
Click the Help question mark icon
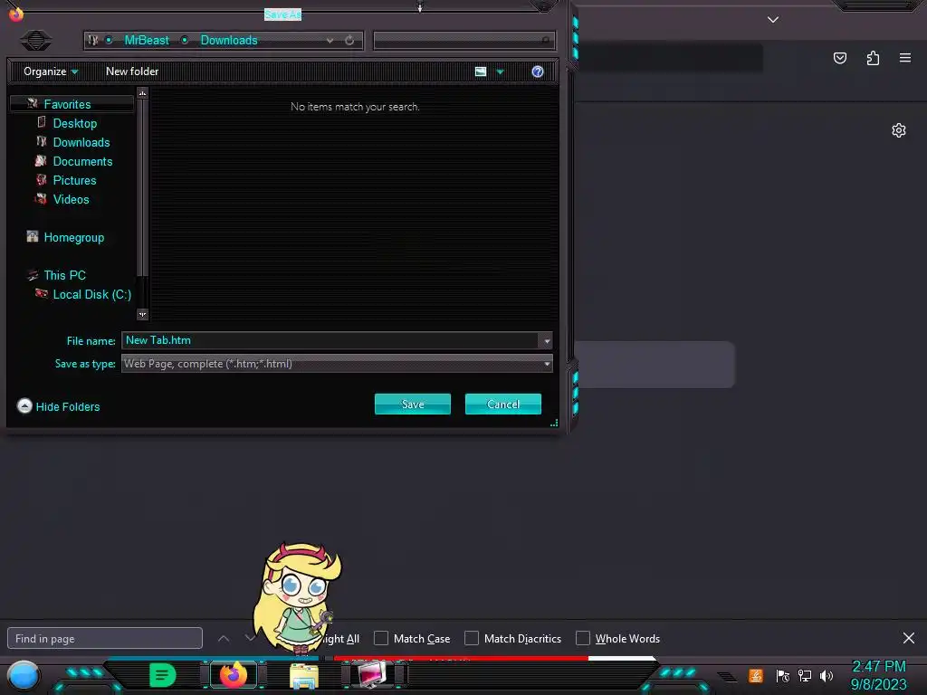pos(538,71)
